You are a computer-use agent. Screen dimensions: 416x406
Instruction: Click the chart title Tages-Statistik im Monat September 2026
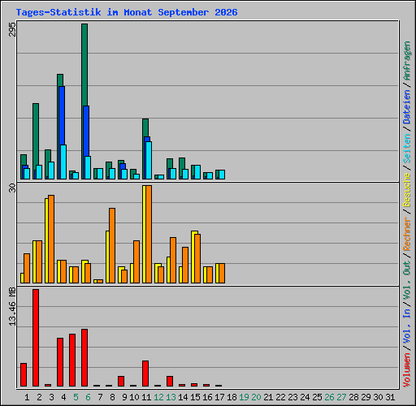click(127, 12)
